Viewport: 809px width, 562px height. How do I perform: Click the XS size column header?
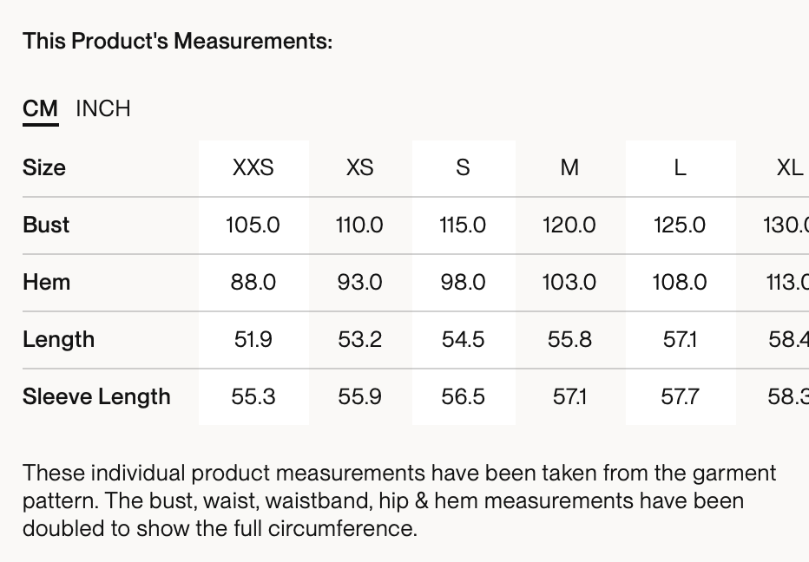[359, 167]
